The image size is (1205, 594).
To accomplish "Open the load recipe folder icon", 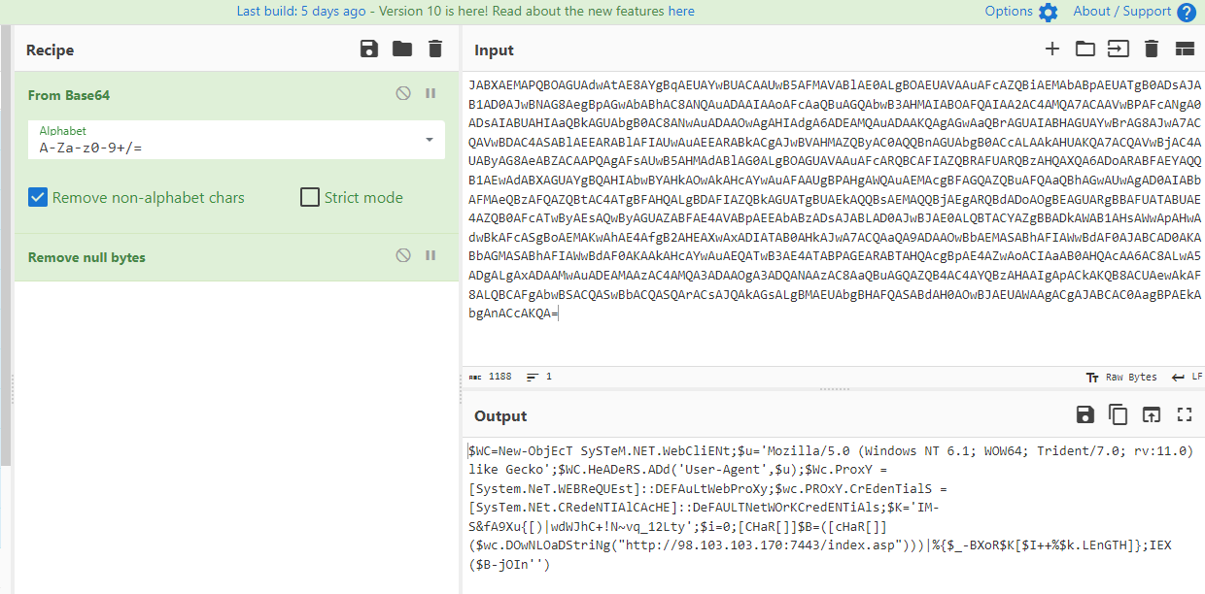I will (402, 49).
